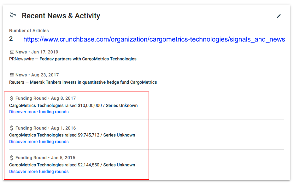Click the pencil edit icon
Viewport: 294px width, 184px height.
click(x=279, y=16)
